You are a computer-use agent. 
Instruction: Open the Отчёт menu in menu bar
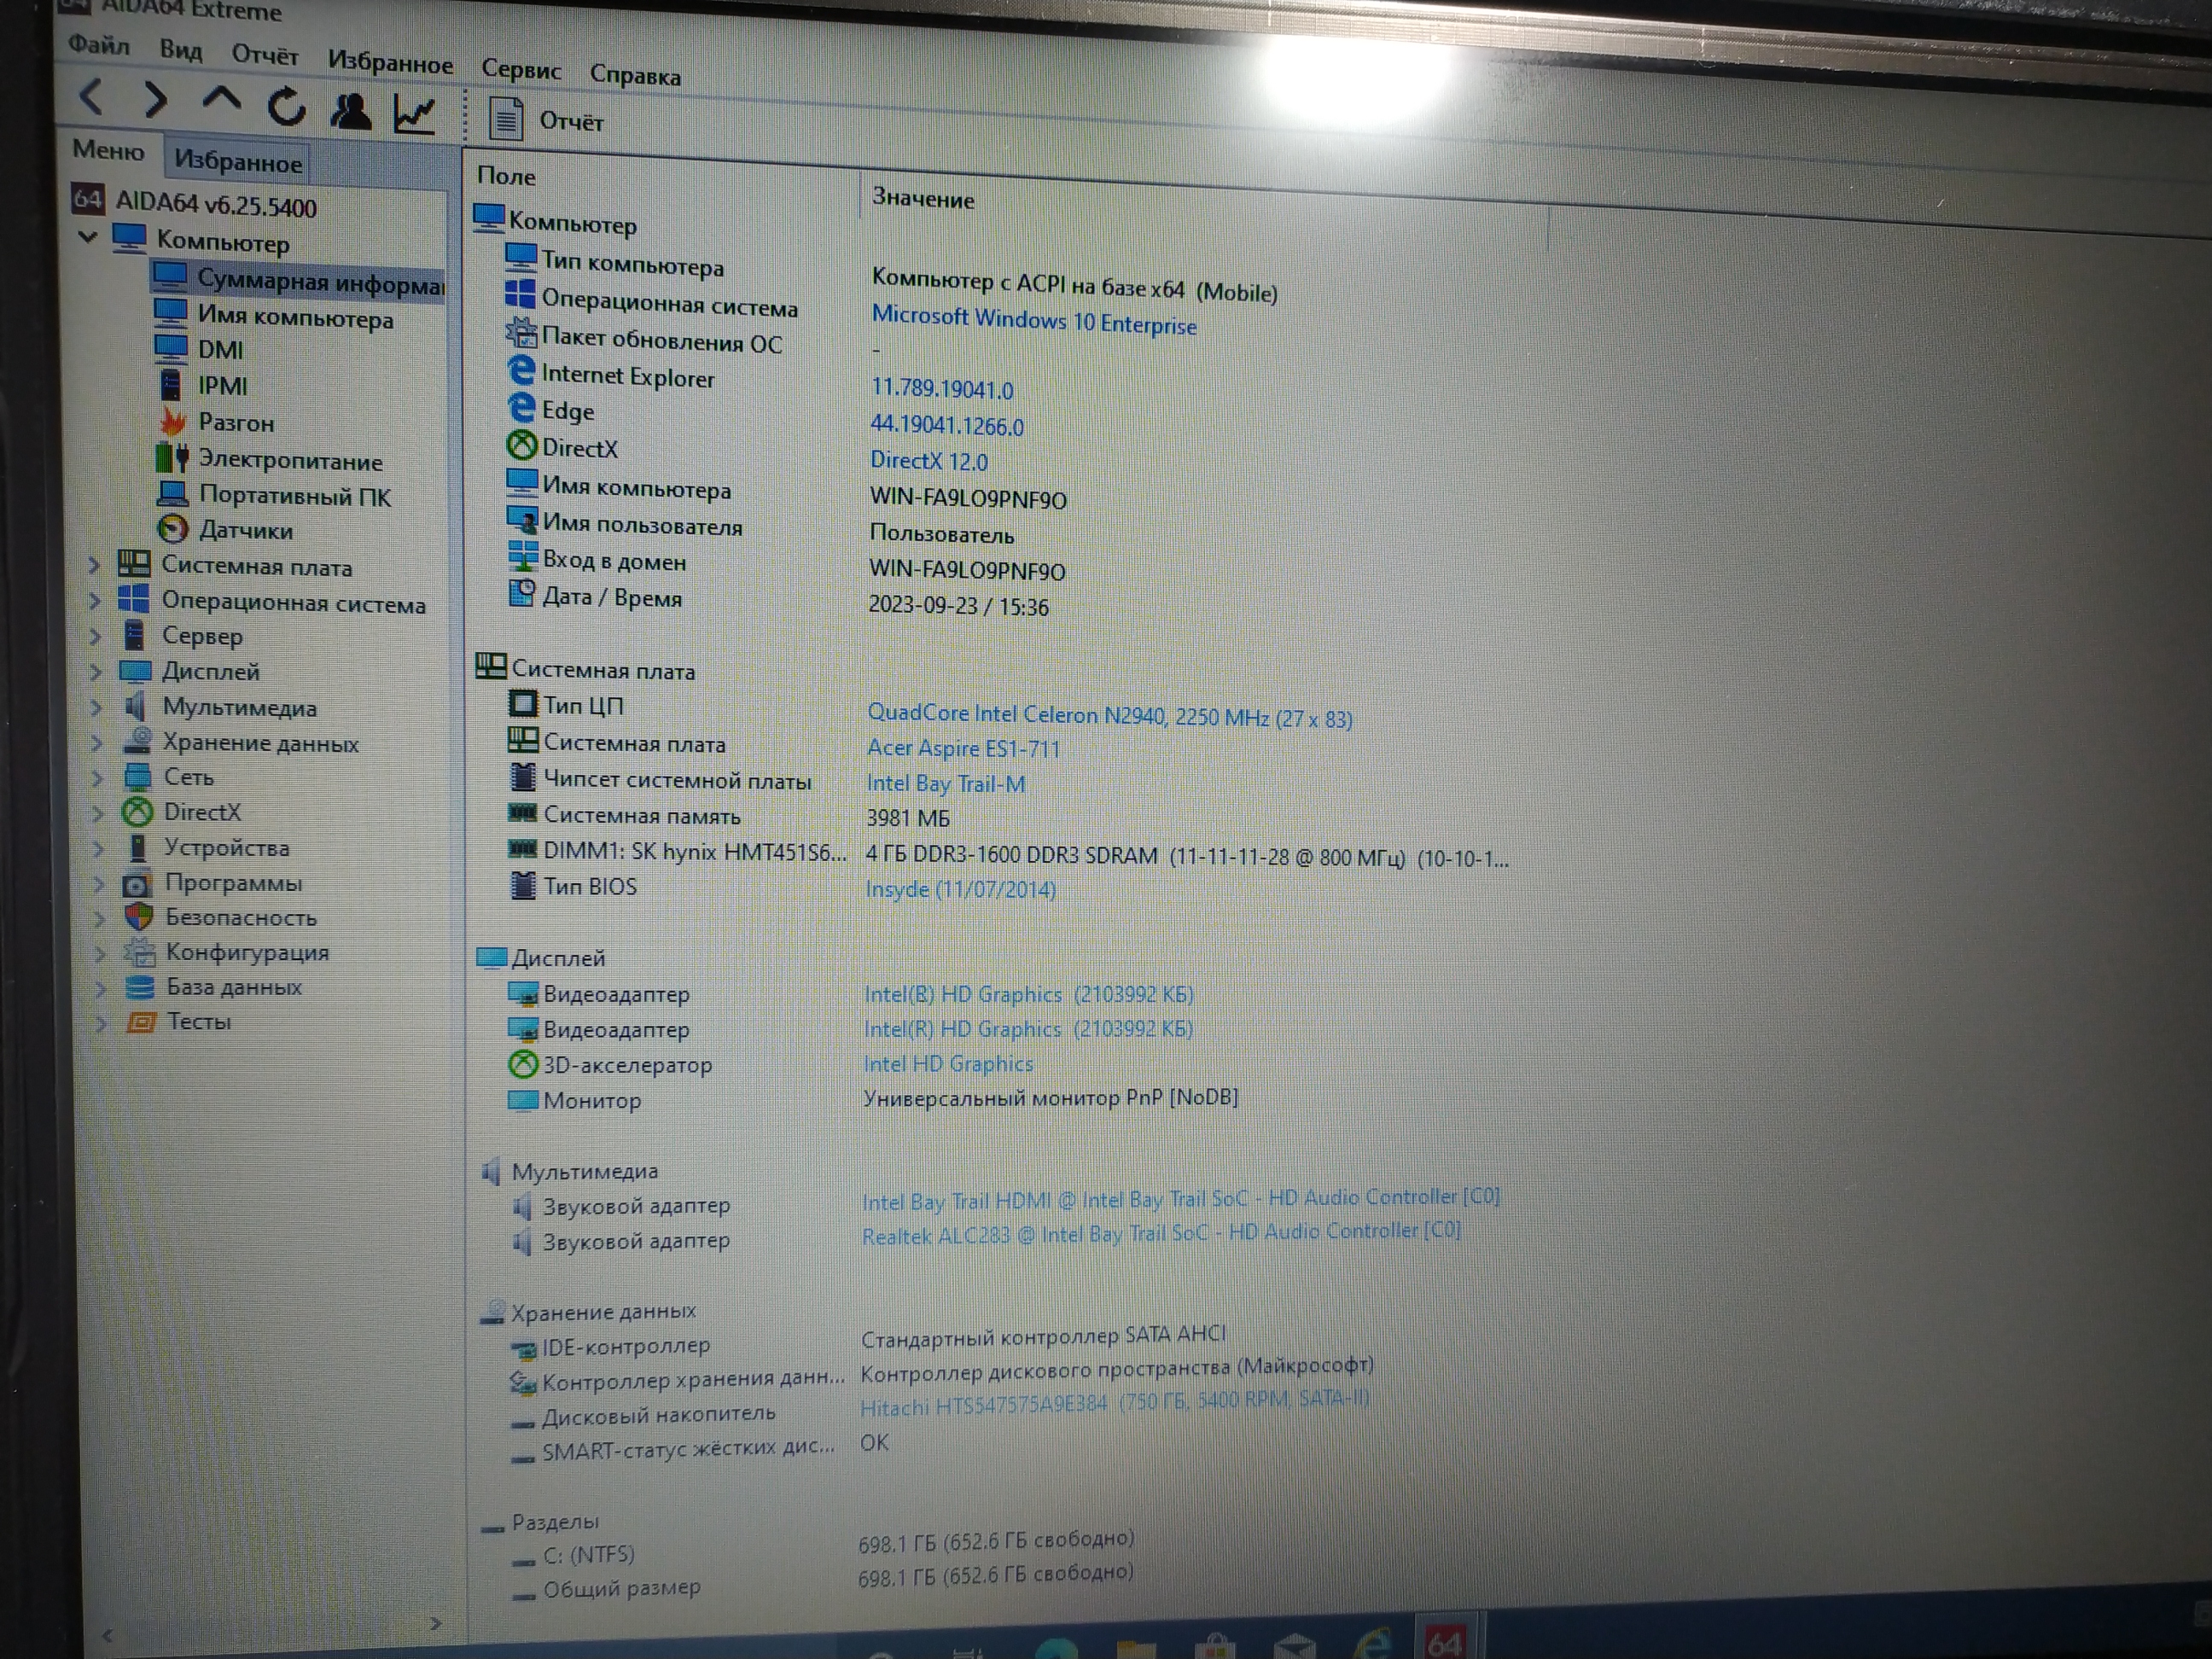[265, 55]
